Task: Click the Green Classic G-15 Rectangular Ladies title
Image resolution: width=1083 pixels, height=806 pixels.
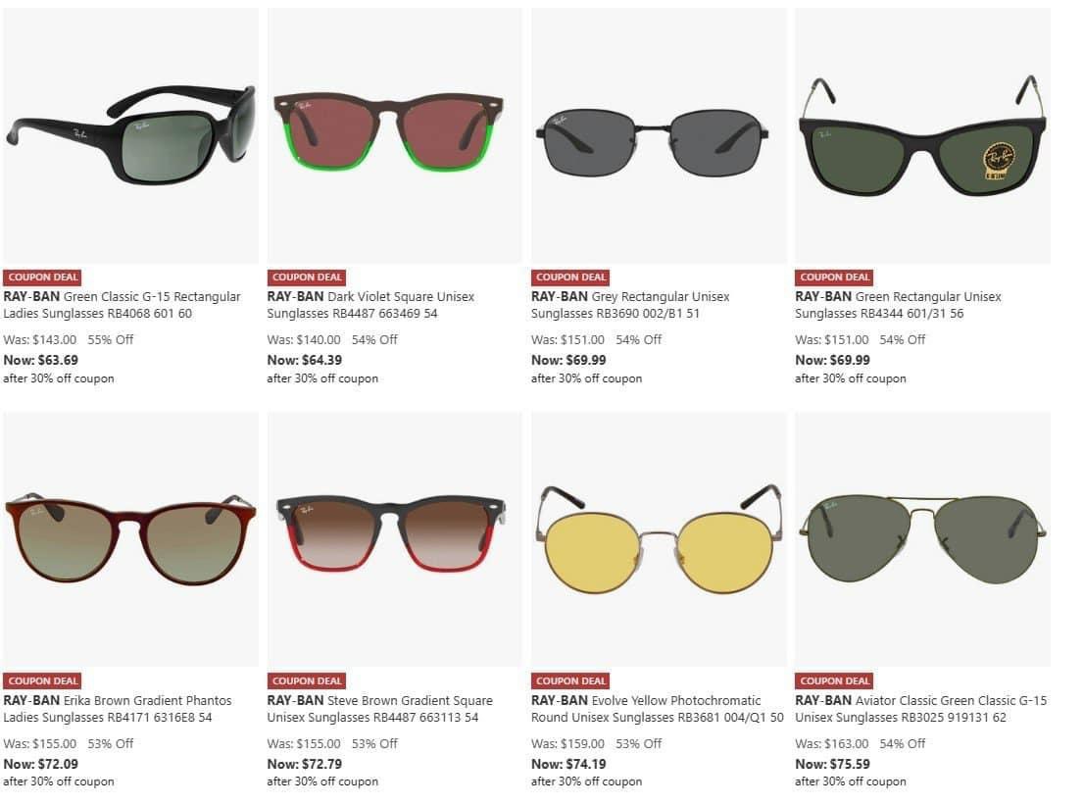Action: 123,305
